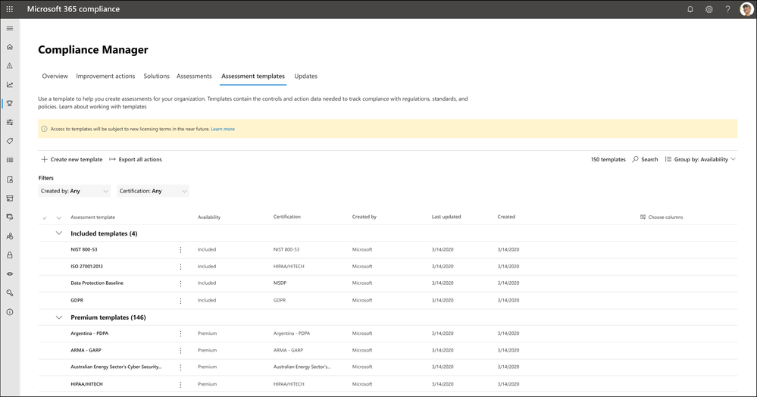Open the Certification: Any filter
Image resolution: width=757 pixels, height=397 pixels.
click(152, 191)
